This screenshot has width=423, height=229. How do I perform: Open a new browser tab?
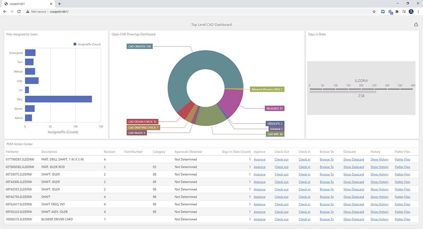click(59, 4)
